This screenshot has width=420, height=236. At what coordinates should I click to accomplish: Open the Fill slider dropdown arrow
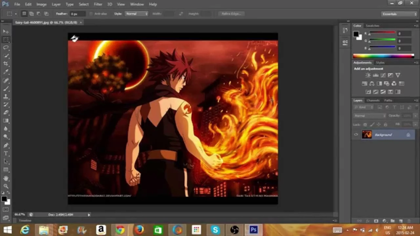pyautogui.click(x=416, y=125)
